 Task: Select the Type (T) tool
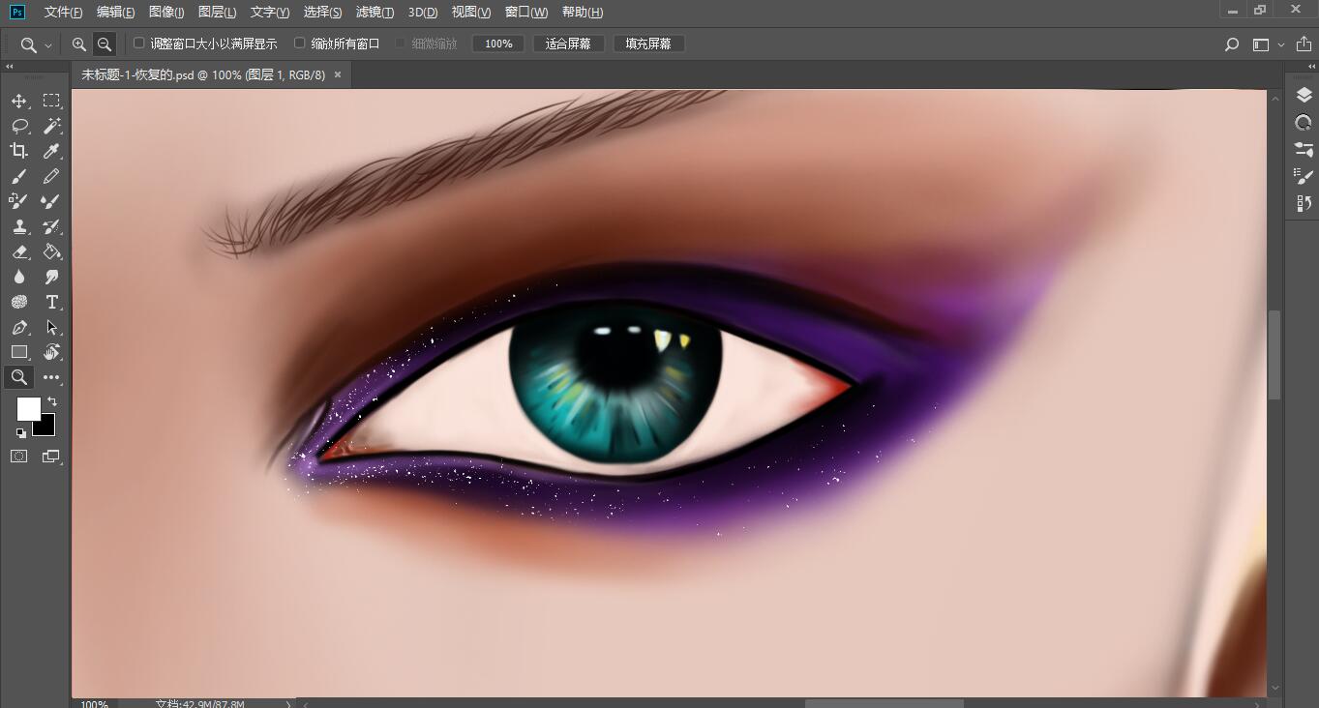pos(51,302)
